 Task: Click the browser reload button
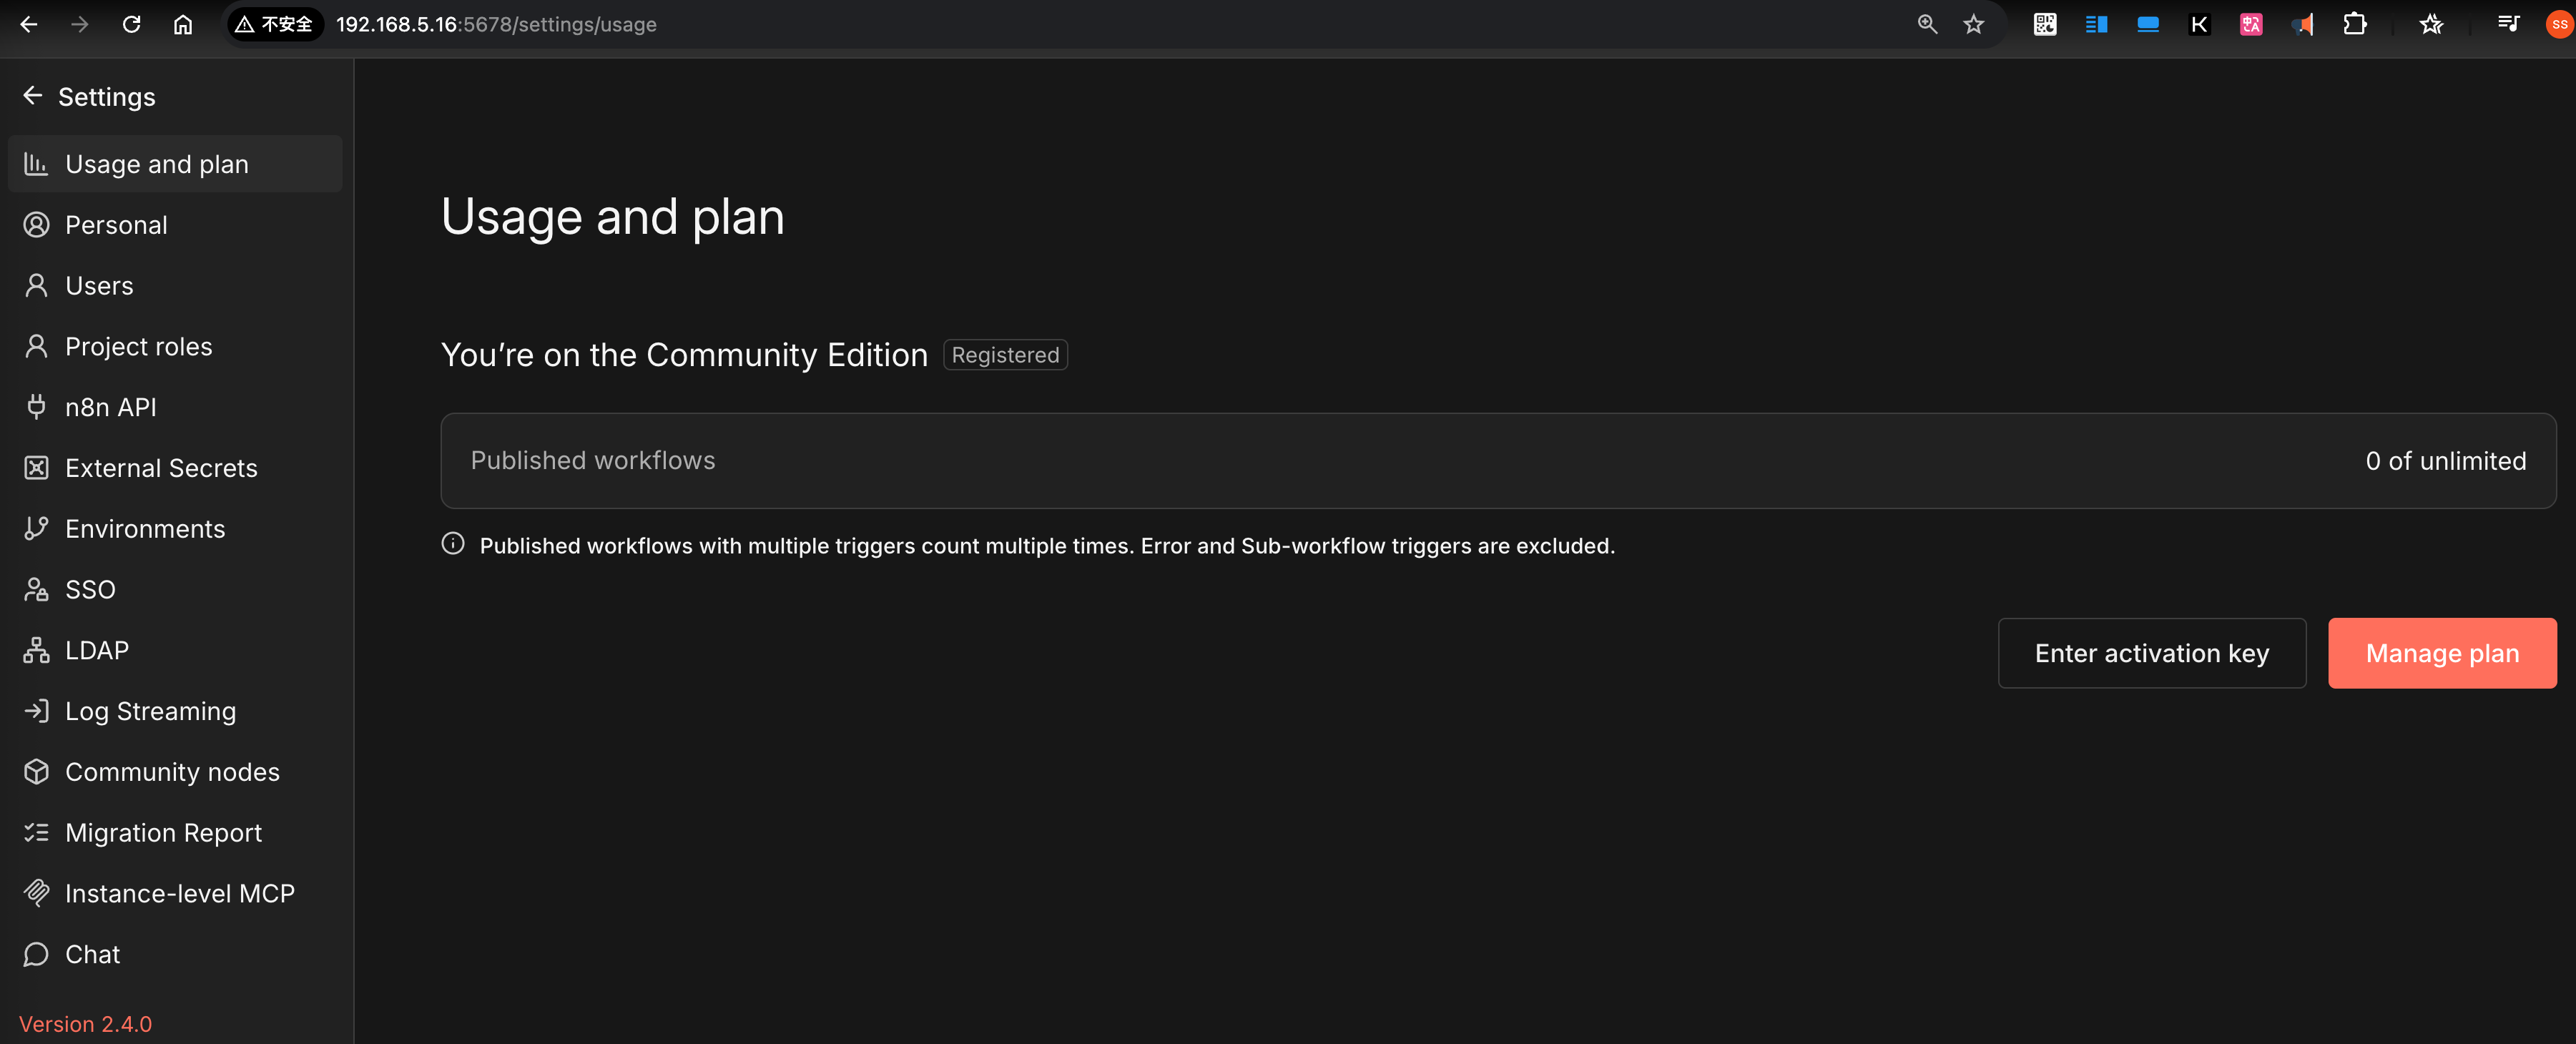click(x=131, y=24)
